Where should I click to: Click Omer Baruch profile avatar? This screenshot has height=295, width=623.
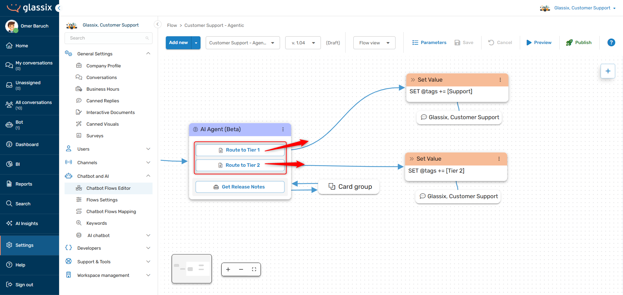point(12,26)
